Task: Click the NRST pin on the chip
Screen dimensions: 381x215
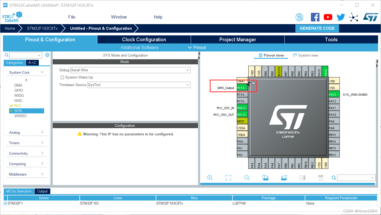Action: [x=242, y=121]
